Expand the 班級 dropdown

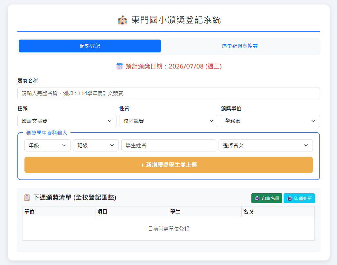coord(96,145)
